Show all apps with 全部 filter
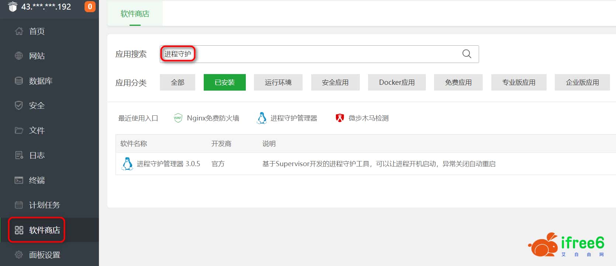 pos(177,83)
